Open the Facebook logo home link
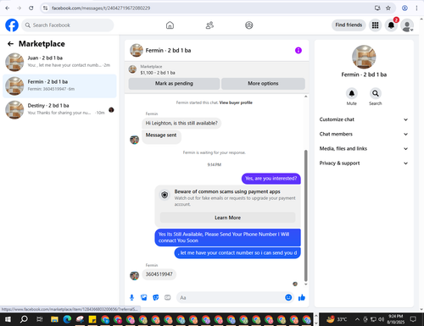 [12, 25]
